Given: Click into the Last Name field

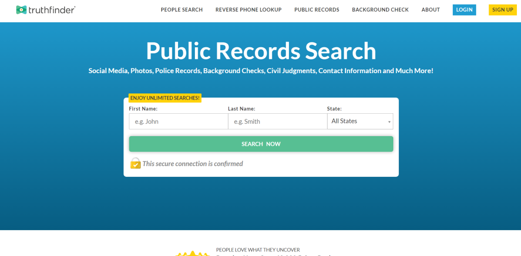Looking at the screenshot, I should pos(277,121).
